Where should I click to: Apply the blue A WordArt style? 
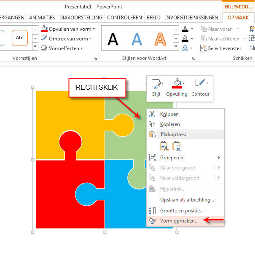click(x=137, y=39)
